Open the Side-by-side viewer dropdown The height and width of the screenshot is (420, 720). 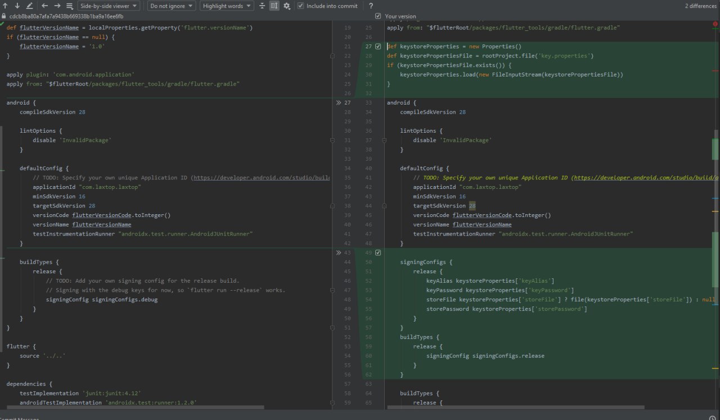(x=109, y=6)
